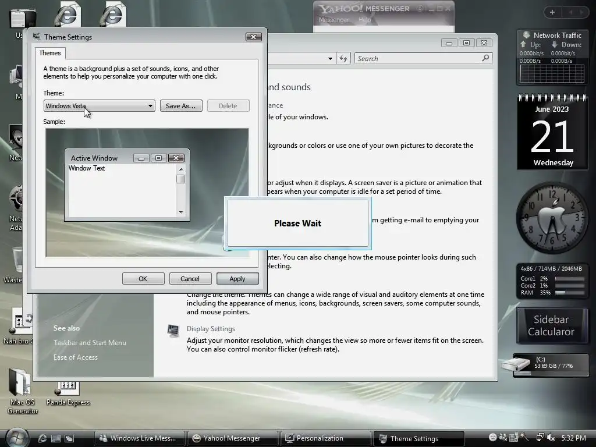
Task: Apply the selected theme
Action: [237, 279]
